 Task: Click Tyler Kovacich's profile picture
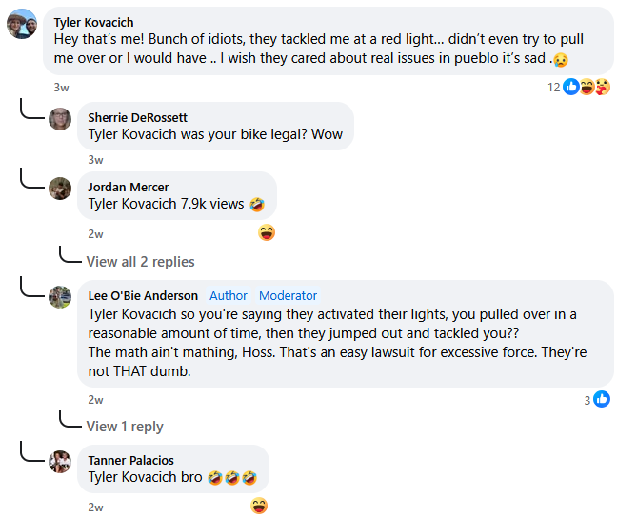pos(22,24)
